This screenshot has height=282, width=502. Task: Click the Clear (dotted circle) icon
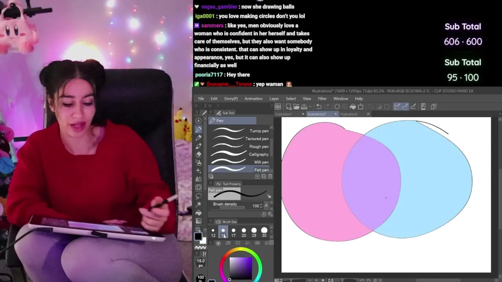click(337, 107)
